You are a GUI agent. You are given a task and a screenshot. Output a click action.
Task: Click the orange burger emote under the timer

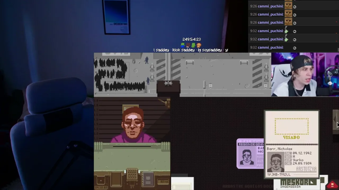point(199,45)
